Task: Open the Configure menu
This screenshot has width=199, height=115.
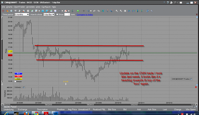Action: (46, 7)
